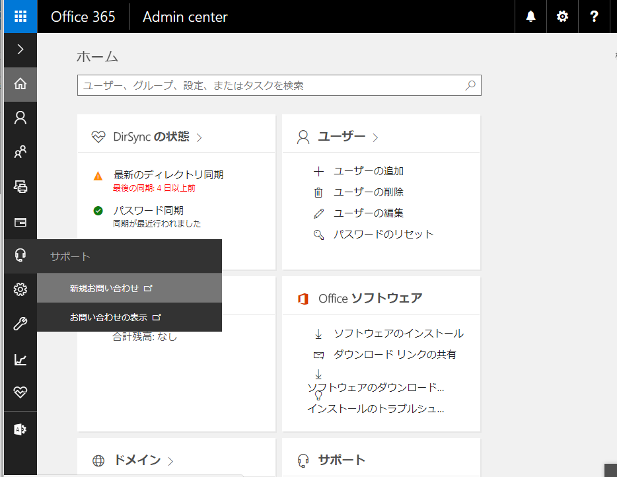617x477 pixels.
Task: Click the trash icon for deleting user
Action: (318, 192)
